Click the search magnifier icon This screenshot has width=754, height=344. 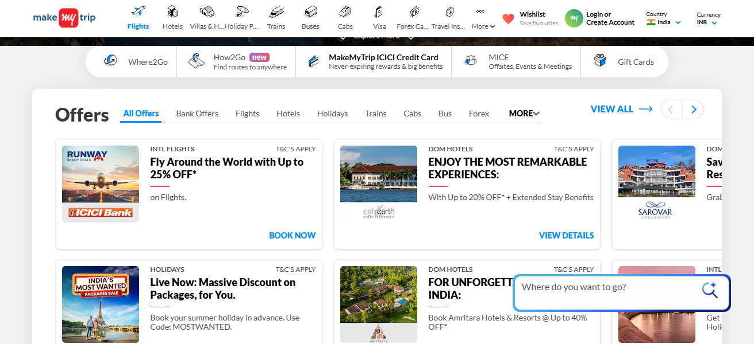(710, 291)
